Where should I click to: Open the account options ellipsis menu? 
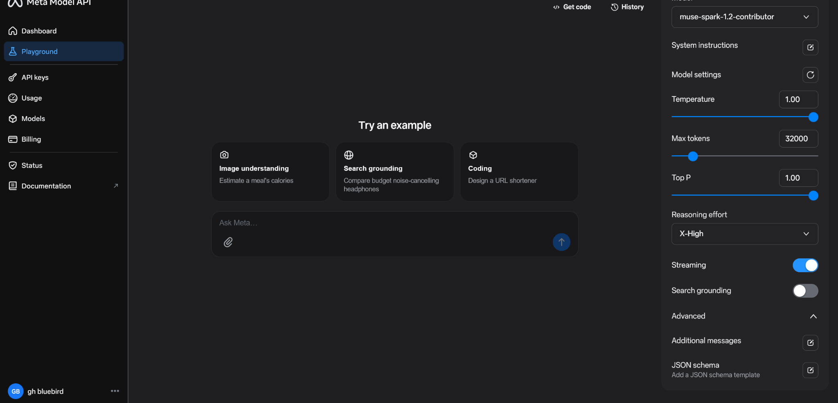pos(115,391)
